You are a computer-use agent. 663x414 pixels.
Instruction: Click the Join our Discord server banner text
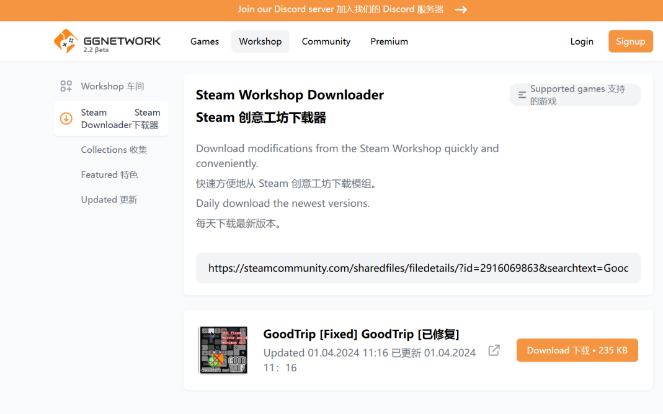(x=340, y=9)
